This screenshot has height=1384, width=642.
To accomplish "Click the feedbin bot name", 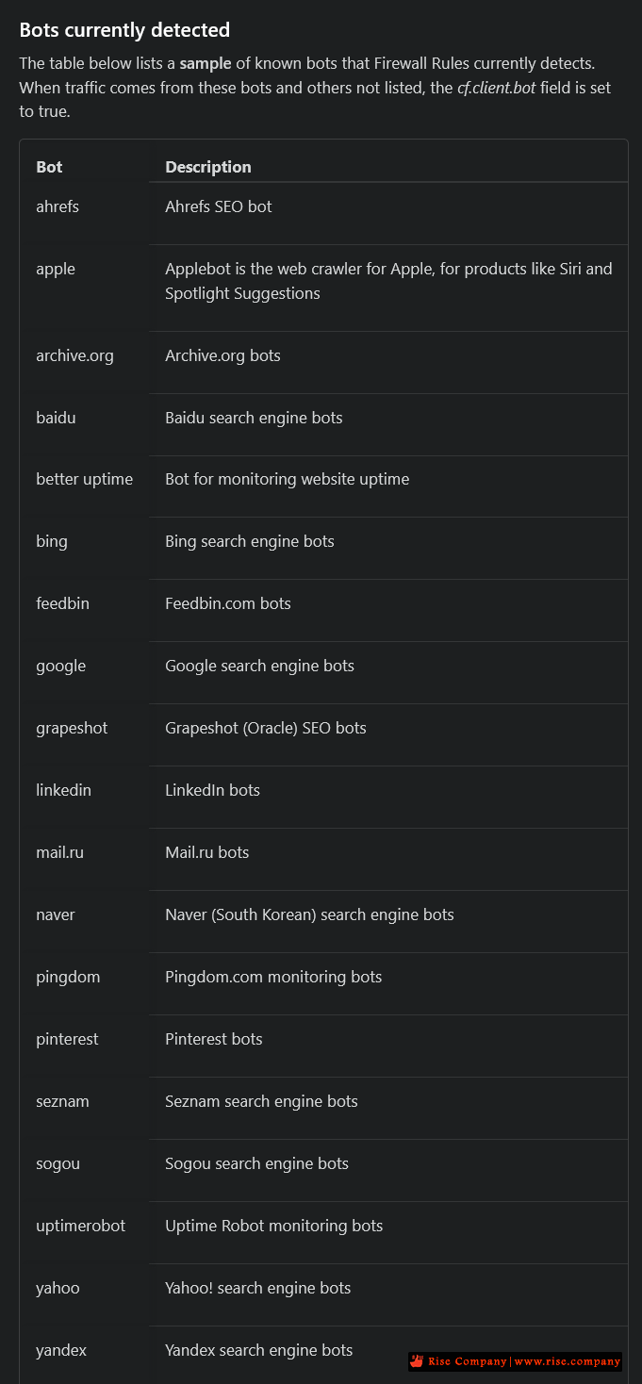I will pyautogui.click(x=62, y=603).
